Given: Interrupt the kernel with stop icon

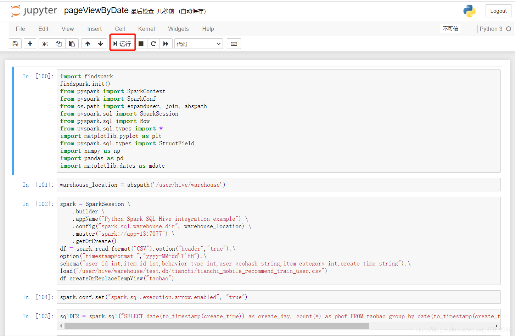Looking at the screenshot, I should [141, 44].
